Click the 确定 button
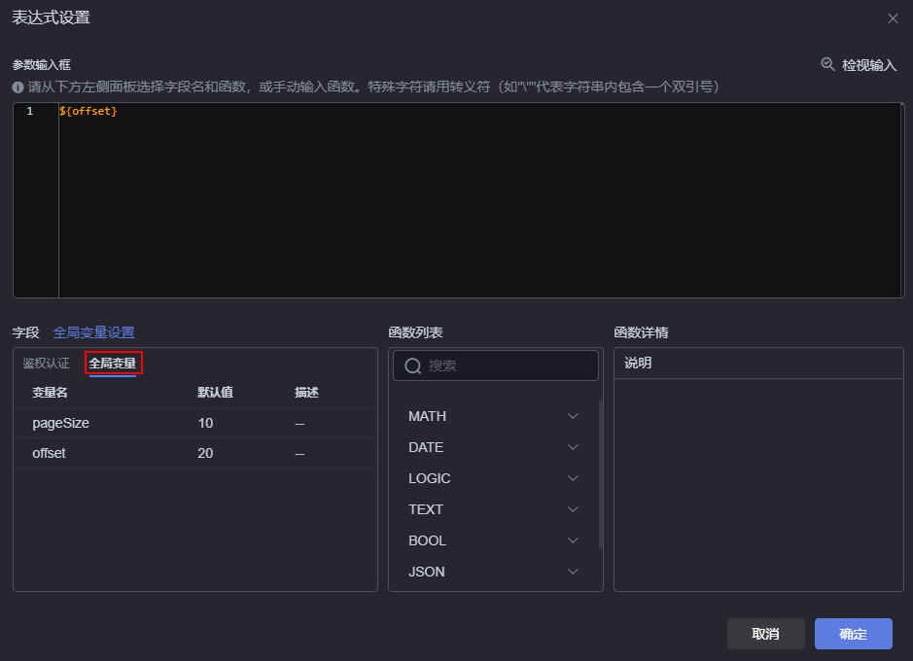 [x=853, y=634]
